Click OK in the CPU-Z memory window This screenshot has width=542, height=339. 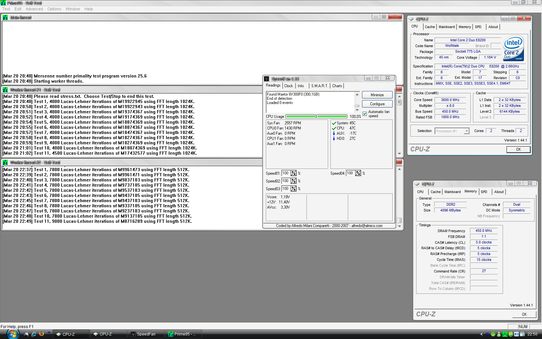[524, 314]
